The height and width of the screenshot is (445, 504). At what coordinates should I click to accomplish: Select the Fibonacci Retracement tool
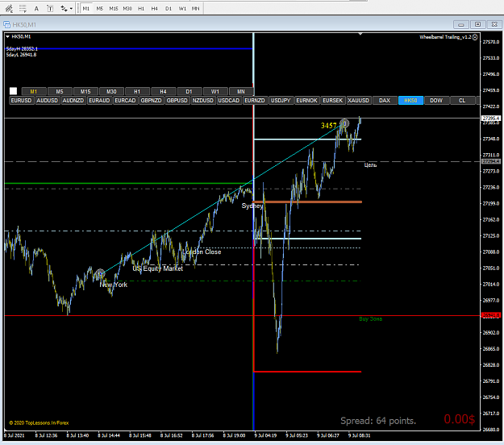tap(23, 8)
